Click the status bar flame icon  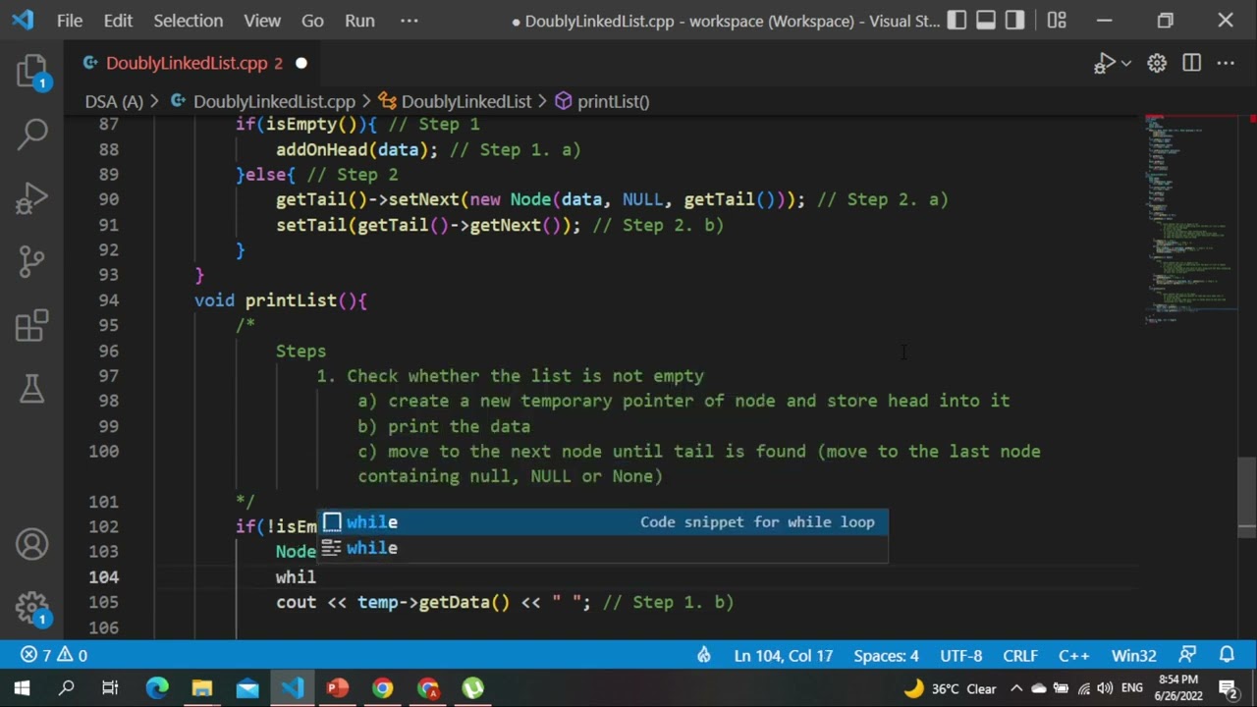(x=704, y=655)
